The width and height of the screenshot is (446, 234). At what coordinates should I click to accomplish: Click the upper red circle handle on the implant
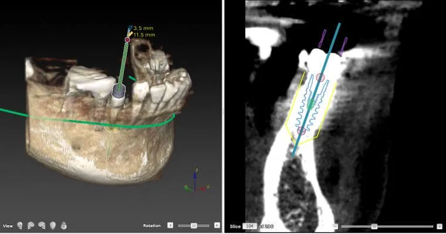click(320, 77)
